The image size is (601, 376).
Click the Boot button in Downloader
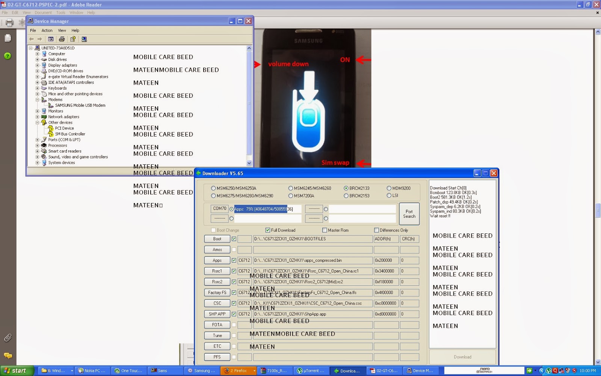[217, 239]
